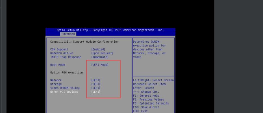Viewport: 263px width, 113px height.
Task: Change INT19 Trap Response [Immediate] value
Action: (x=100, y=57)
